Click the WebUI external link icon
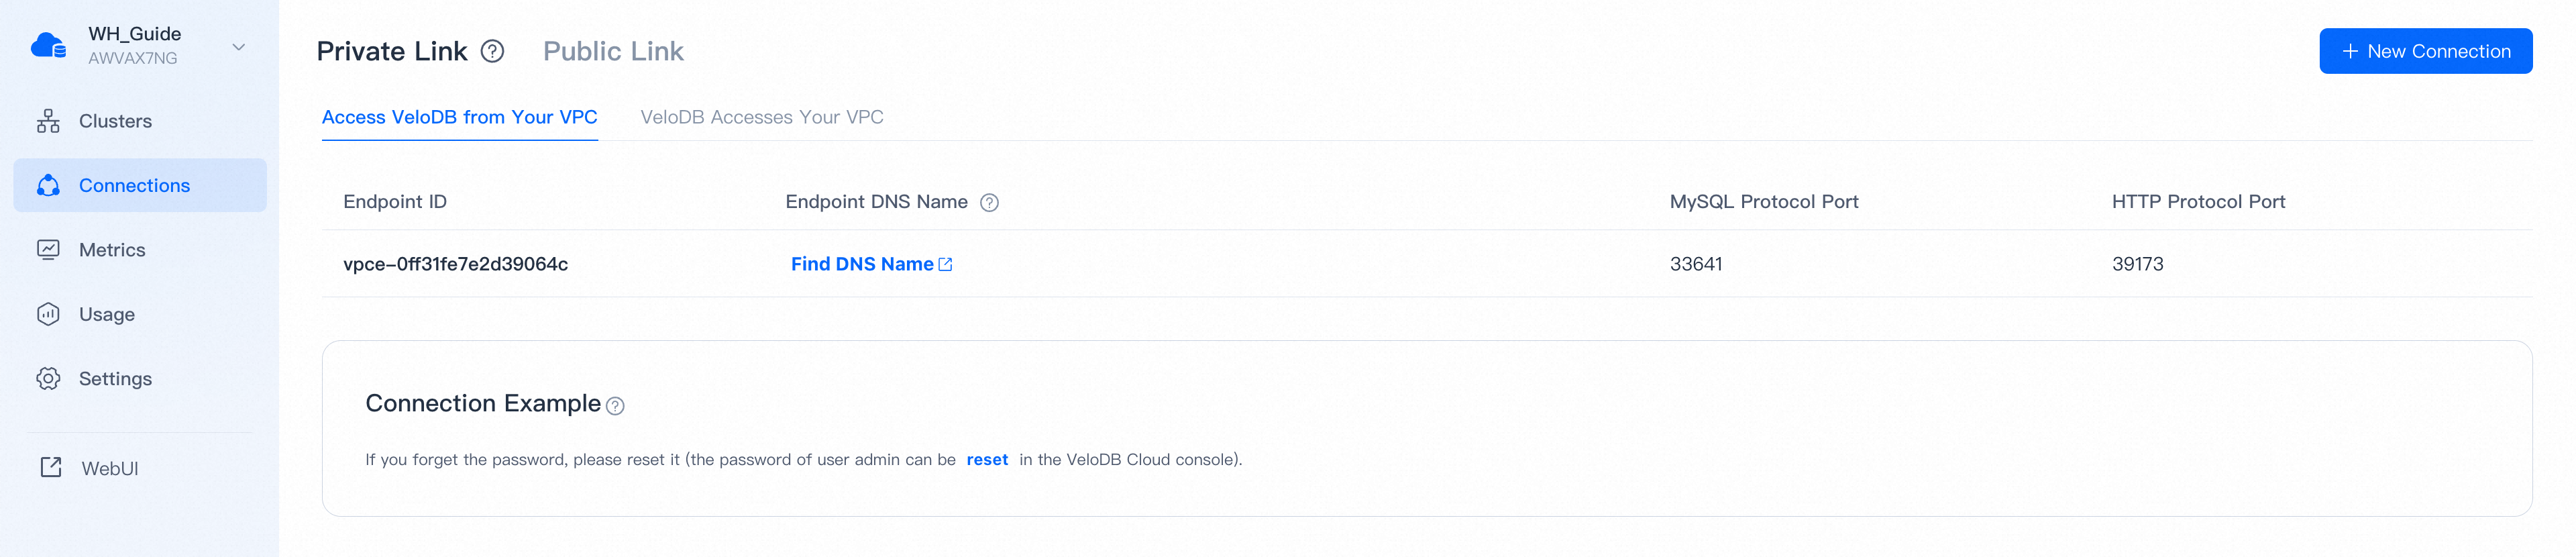The width and height of the screenshot is (2576, 557). coord(51,468)
